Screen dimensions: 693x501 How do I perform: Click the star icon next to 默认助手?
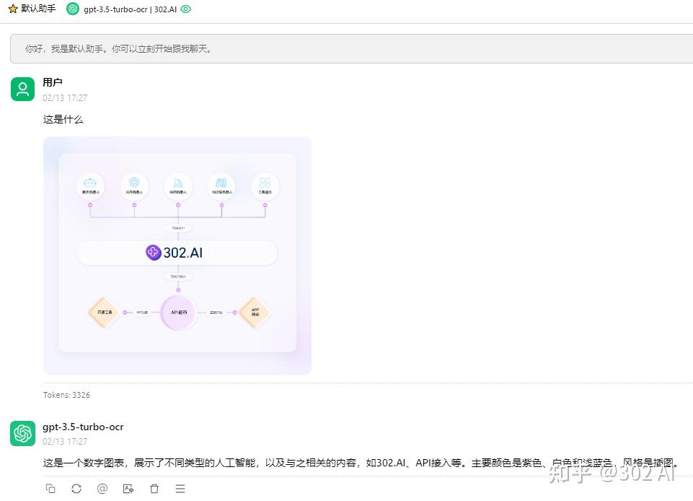[x=13, y=9]
